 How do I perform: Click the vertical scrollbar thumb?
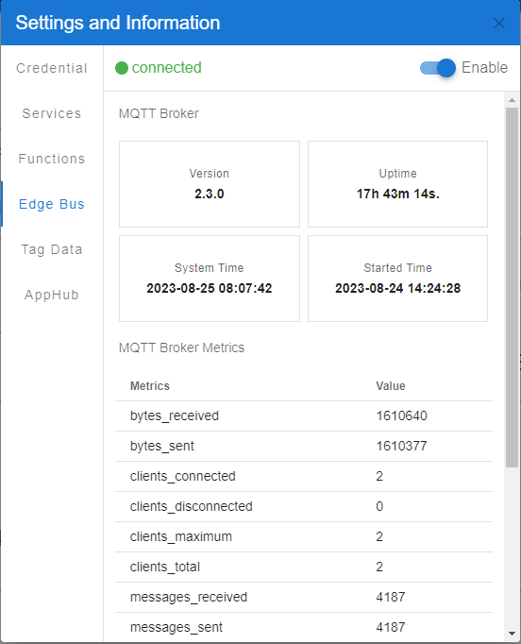[512, 287]
